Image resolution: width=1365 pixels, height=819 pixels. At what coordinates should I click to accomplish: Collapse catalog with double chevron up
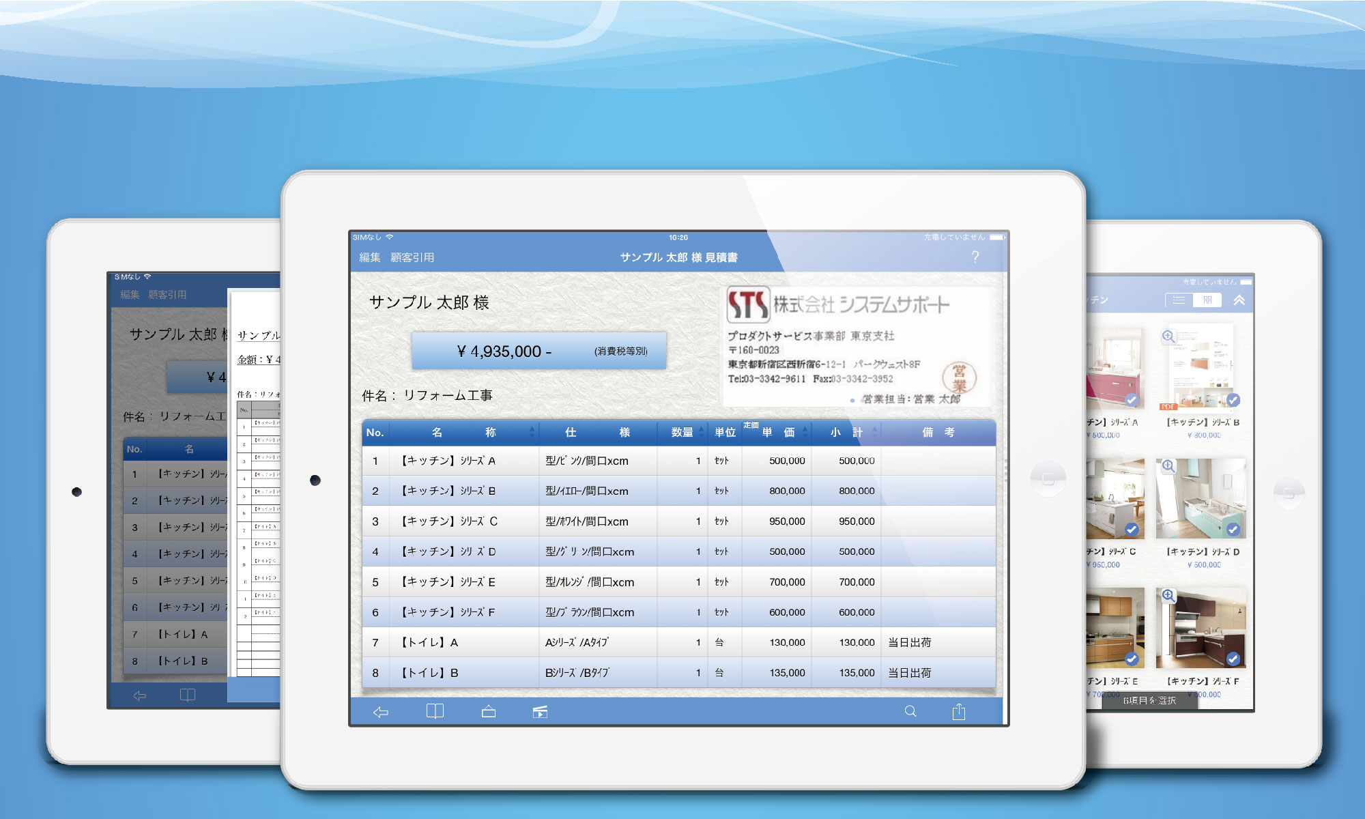(1239, 300)
